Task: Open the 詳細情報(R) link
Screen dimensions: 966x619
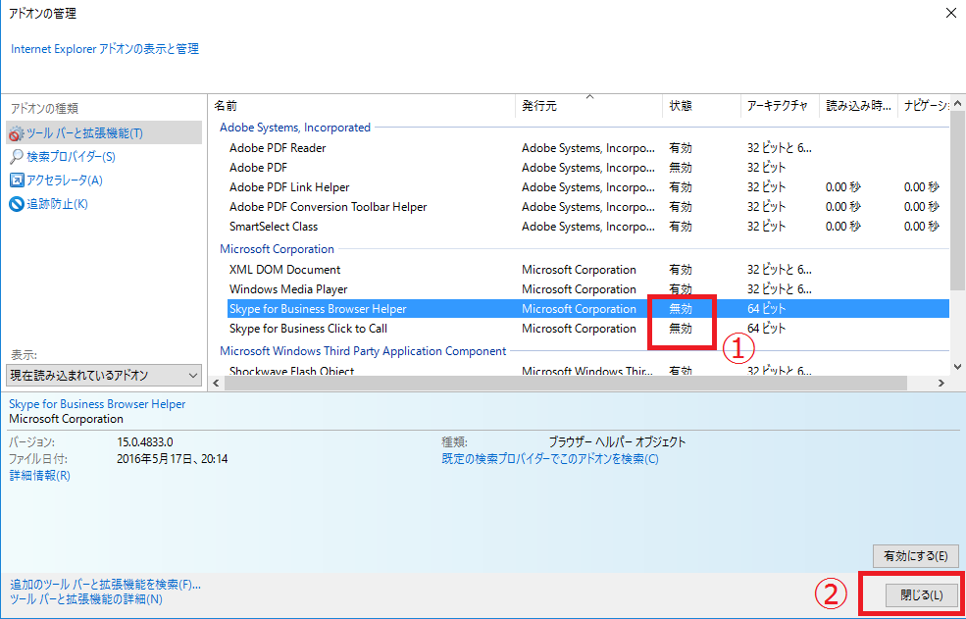Action: (x=40, y=476)
